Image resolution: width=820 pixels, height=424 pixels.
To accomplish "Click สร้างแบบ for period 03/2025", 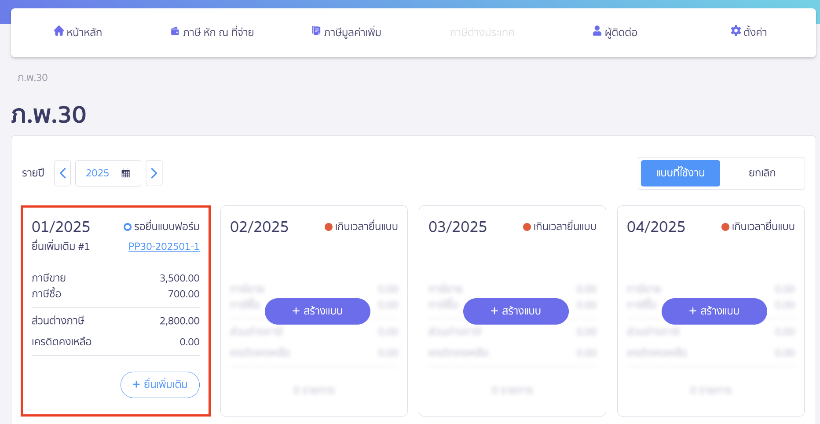I will (x=516, y=311).
